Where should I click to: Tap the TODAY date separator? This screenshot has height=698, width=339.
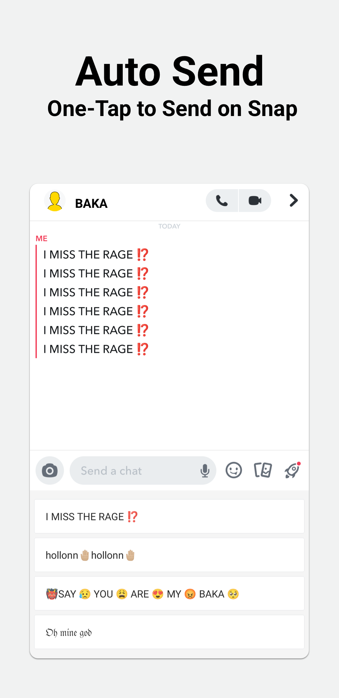pyautogui.click(x=169, y=226)
